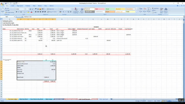Open the number format dropdown
Image resolution: width=185 pixels, height=104 pixels.
(x=71, y=9)
